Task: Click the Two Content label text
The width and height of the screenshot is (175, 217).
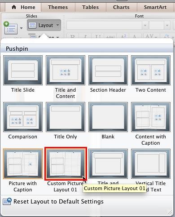Action: pyautogui.click(x=151, y=90)
